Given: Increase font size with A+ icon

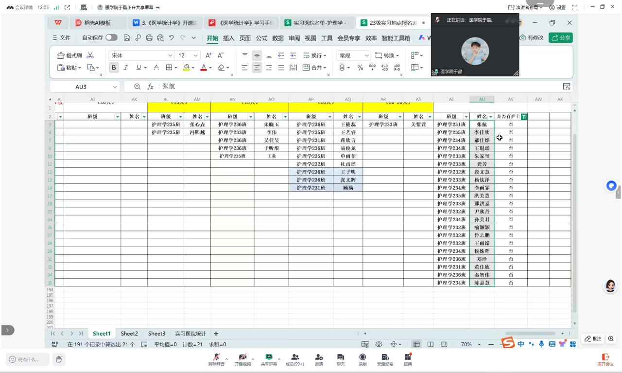Looking at the screenshot, I should (x=208, y=55).
